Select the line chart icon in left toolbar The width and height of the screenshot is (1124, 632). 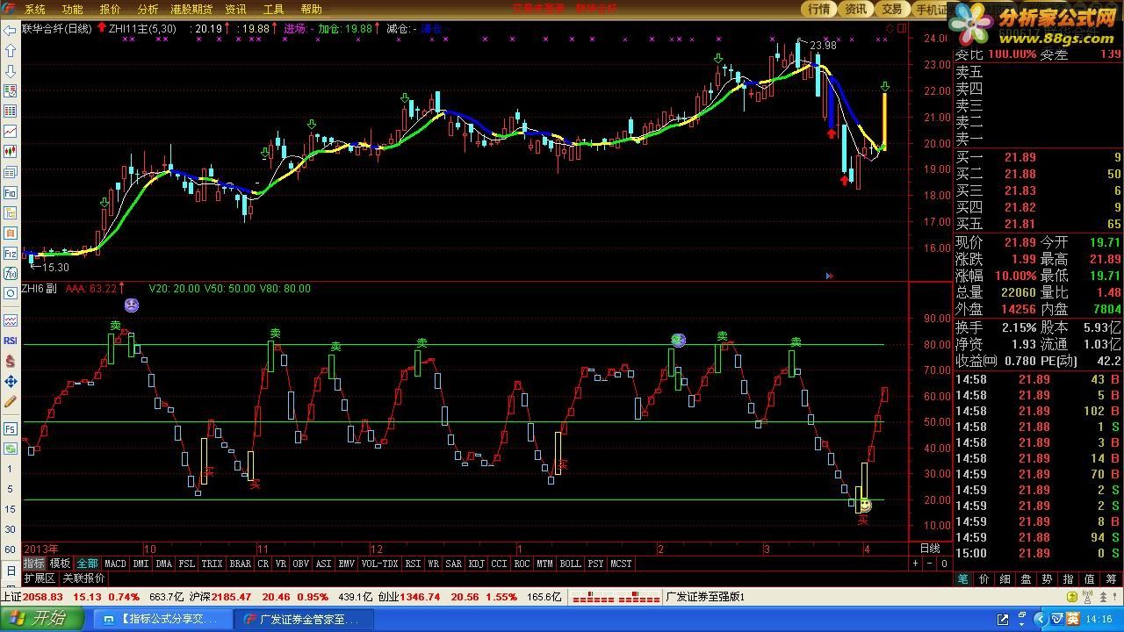pyautogui.click(x=11, y=132)
